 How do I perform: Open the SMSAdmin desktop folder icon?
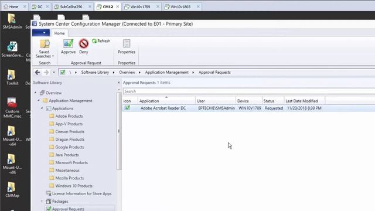pyautogui.click(x=12, y=21)
